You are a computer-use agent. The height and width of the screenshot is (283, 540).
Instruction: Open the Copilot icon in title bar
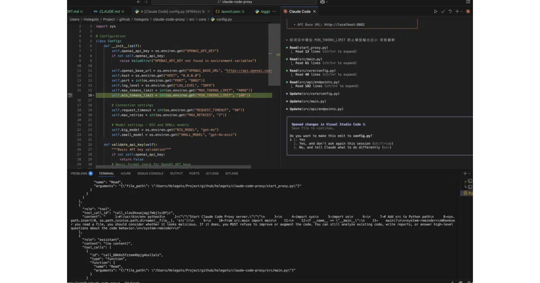pos(322,2)
